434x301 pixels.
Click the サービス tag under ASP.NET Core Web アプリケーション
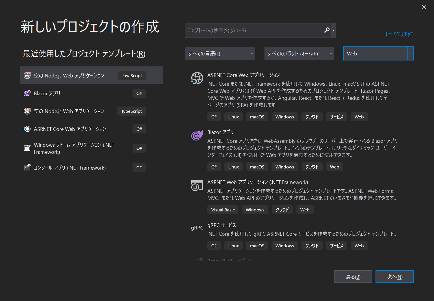337,117
